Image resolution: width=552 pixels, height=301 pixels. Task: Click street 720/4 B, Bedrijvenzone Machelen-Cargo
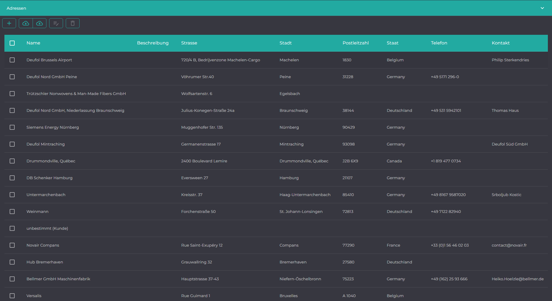[x=220, y=60]
